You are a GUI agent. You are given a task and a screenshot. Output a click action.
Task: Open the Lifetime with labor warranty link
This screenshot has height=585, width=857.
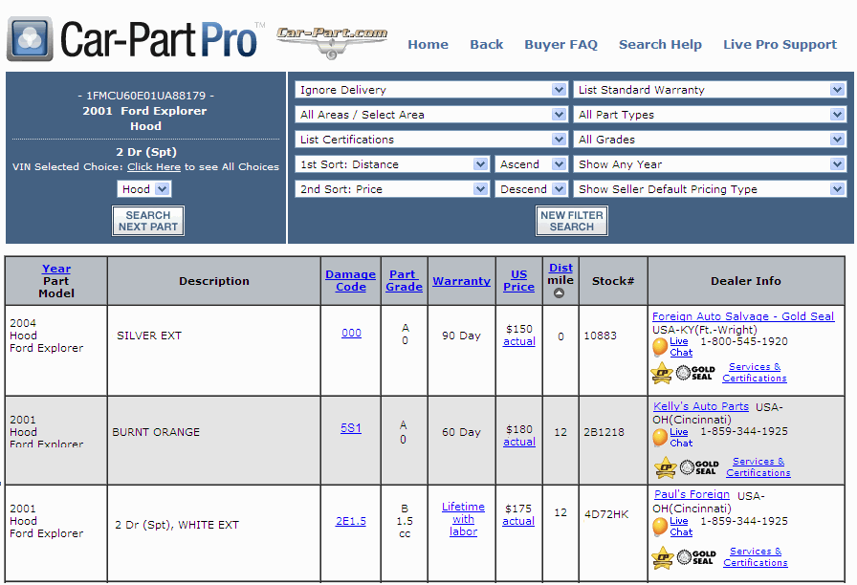click(x=463, y=519)
